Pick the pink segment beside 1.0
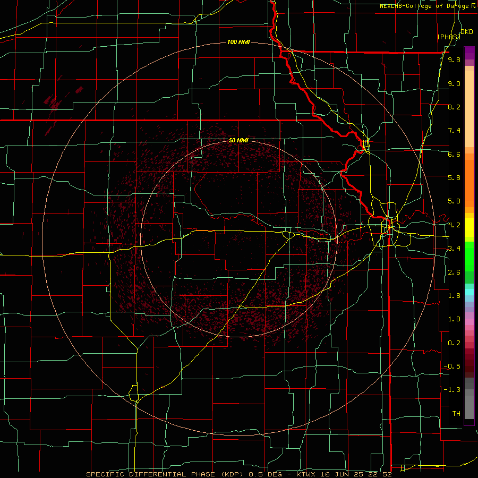This screenshot has width=478, height=478. click(469, 322)
